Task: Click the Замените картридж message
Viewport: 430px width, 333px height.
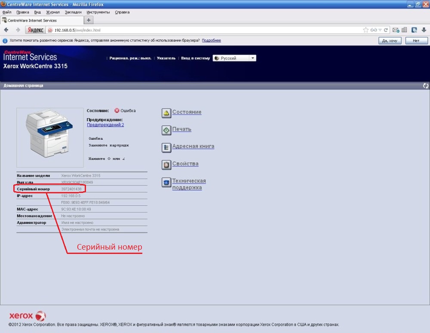Action: (109, 145)
